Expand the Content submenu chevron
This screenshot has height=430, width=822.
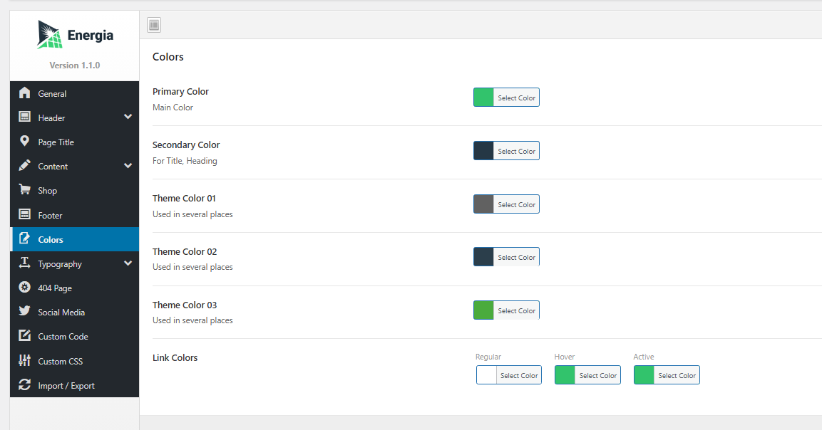tap(128, 165)
